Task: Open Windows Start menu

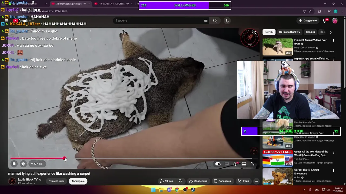Action: pos(153,190)
